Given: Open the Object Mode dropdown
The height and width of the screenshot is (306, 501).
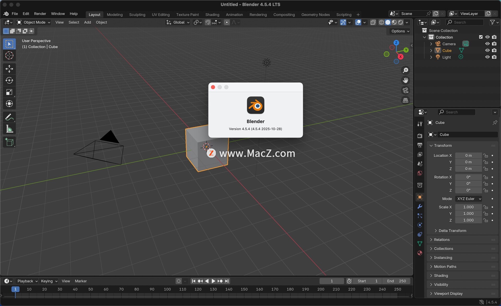Looking at the screenshot, I should (34, 22).
